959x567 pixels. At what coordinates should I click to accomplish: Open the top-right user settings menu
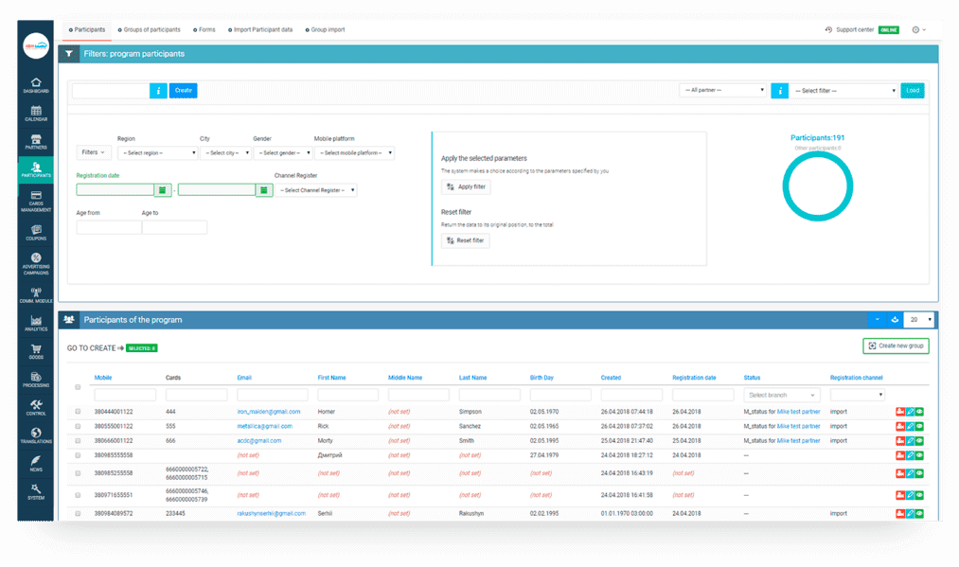[918, 29]
